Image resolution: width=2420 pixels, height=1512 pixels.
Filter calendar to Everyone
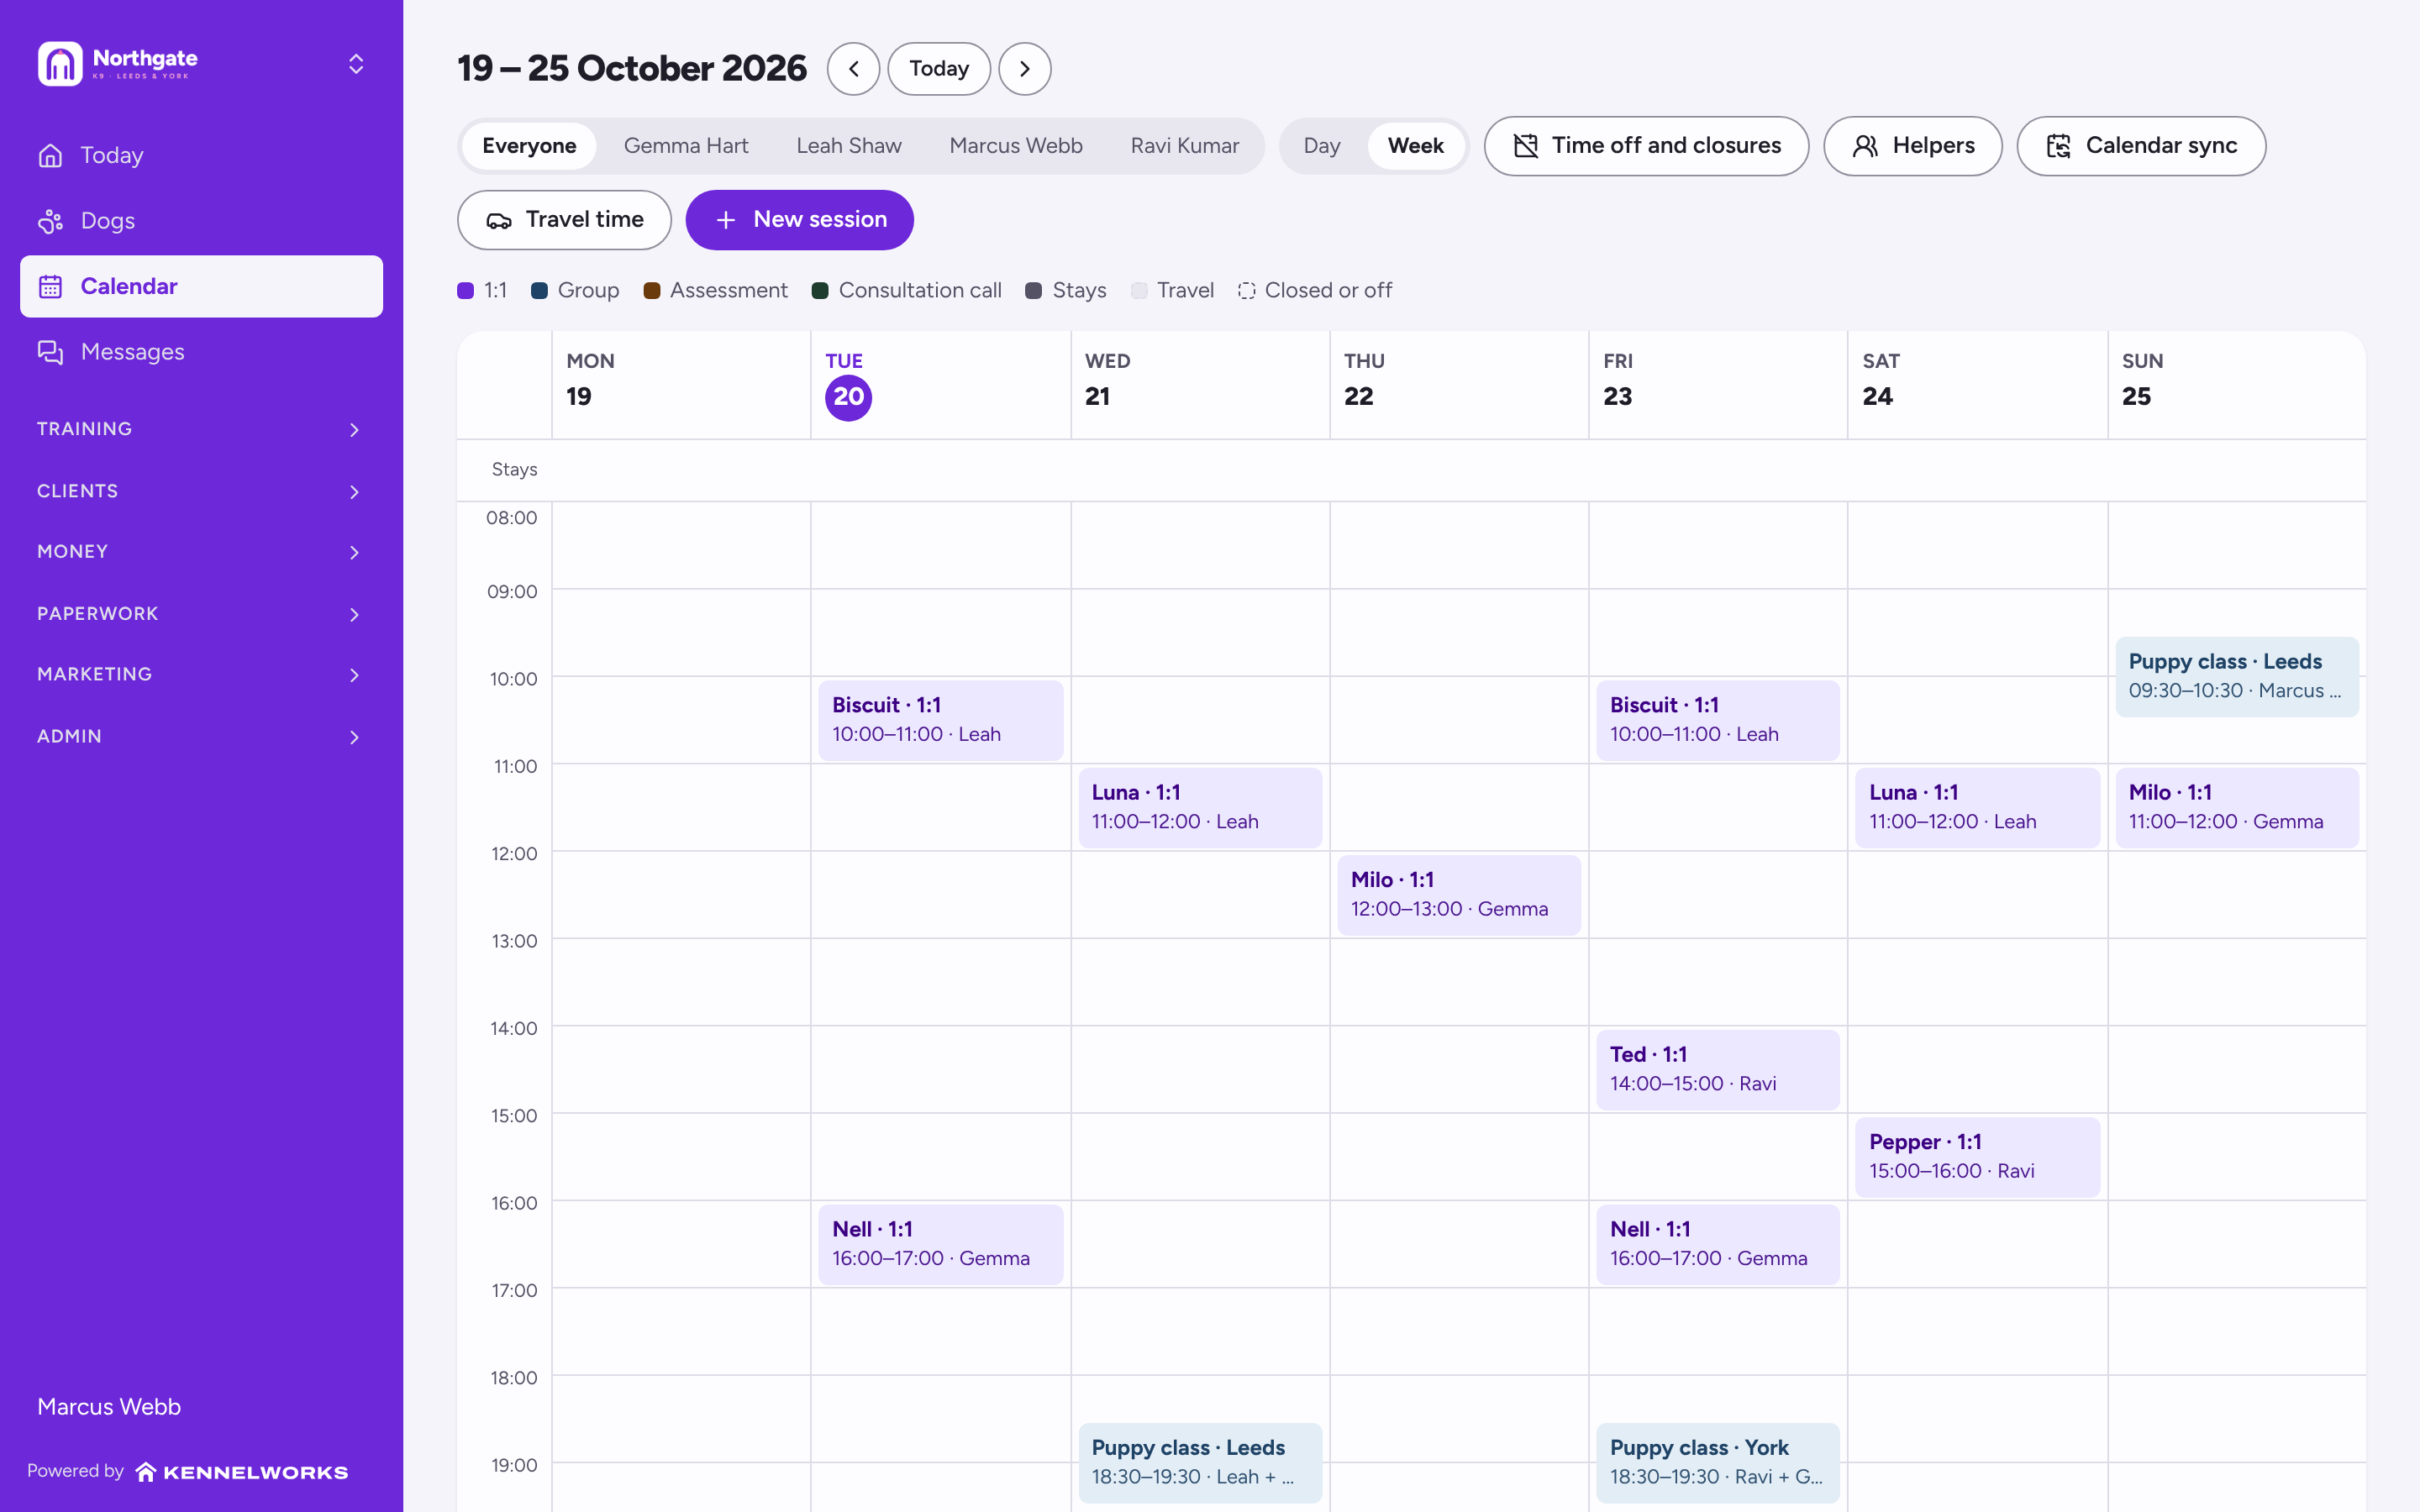point(529,146)
